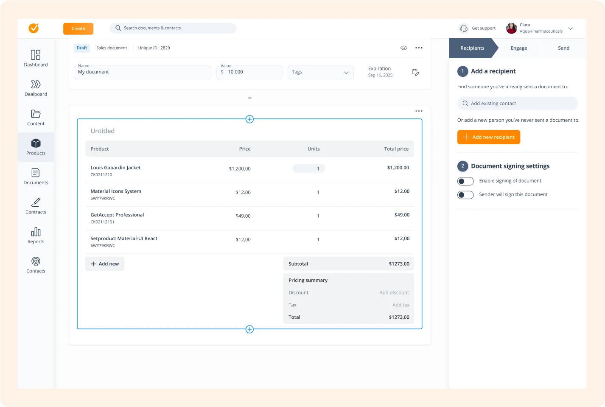Open the Dealboard arrows icon
Screen dimensions: 605x407
tap(36, 84)
